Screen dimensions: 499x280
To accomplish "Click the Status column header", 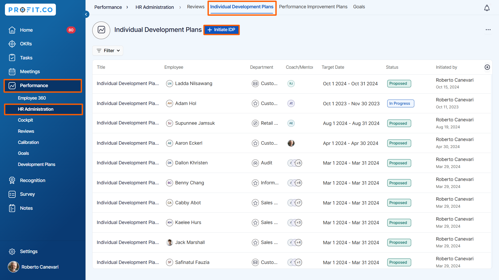I will point(392,67).
